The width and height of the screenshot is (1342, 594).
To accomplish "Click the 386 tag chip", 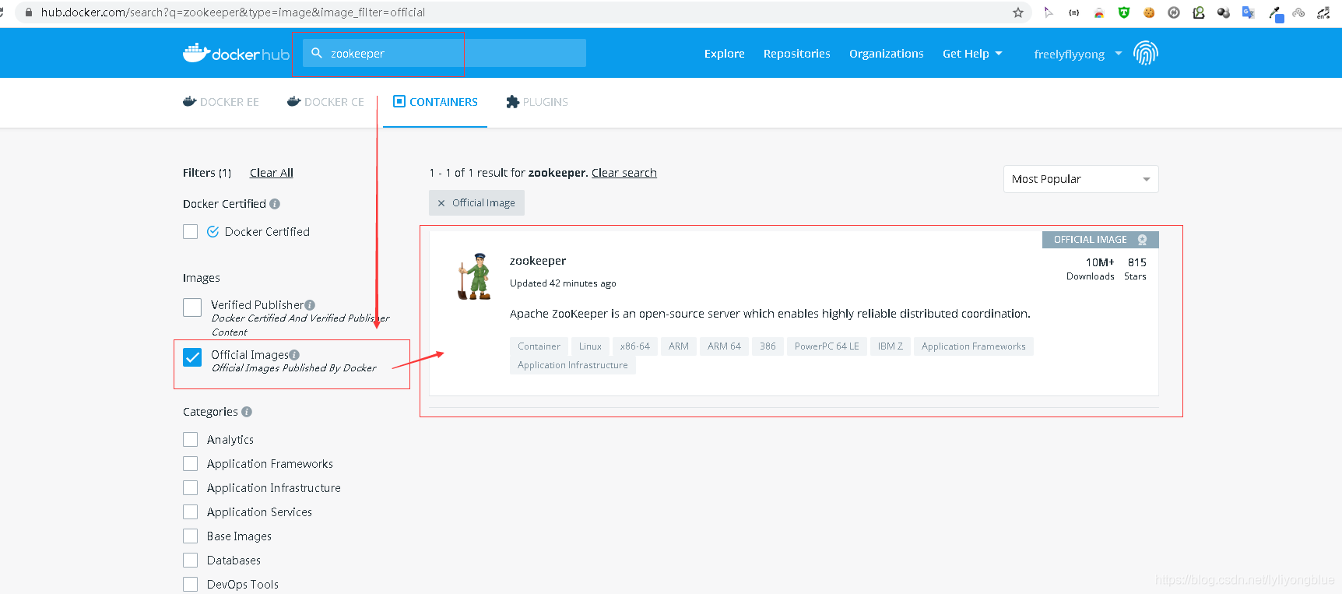I will [x=768, y=346].
